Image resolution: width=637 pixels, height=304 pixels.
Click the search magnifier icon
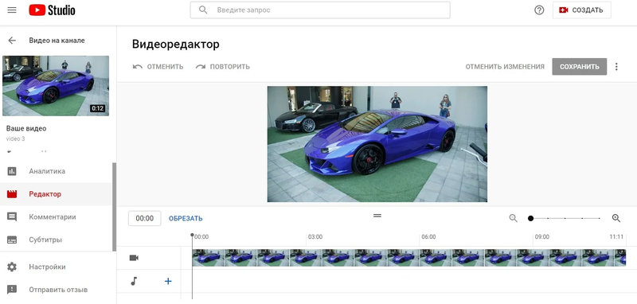tap(203, 10)
